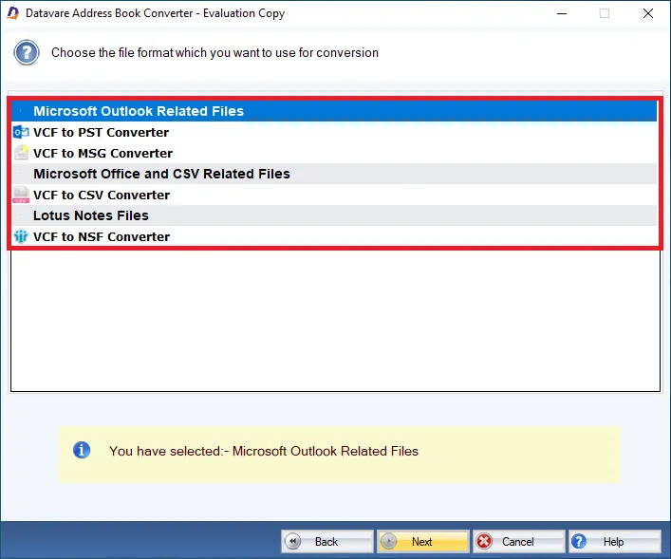Image resolution: width=671 pixels, height=559 pixels.
Task: Click the blue info icon in the yellow box
Action: [x=82, y=450]
